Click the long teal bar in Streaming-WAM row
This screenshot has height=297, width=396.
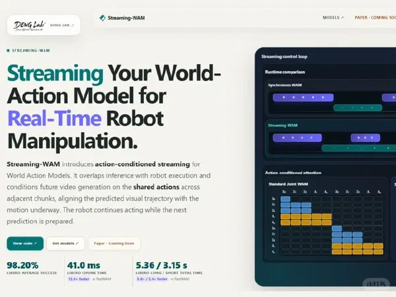pos(358,148)
